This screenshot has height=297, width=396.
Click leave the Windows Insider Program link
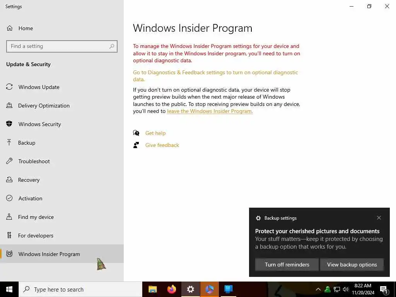point(210,111)
